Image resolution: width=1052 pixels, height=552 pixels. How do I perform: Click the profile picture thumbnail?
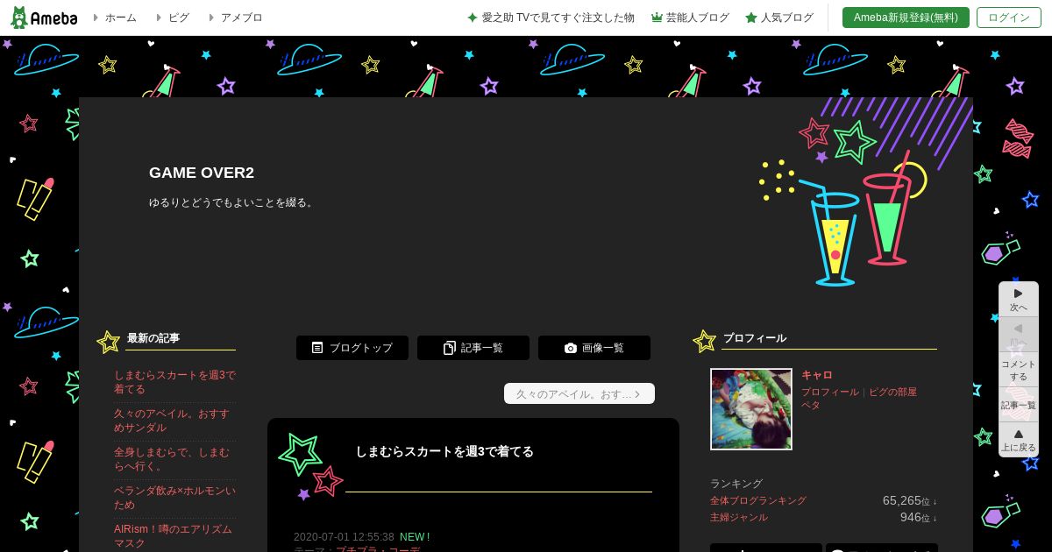(x=751, y=409)
